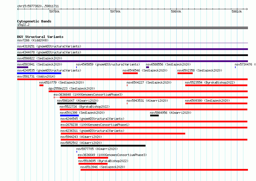The width and height of the screenshot is (256, 181).
Task: Open nsv4545859 (gnomADStructuralVariants) label
Action: coord(108,64)
